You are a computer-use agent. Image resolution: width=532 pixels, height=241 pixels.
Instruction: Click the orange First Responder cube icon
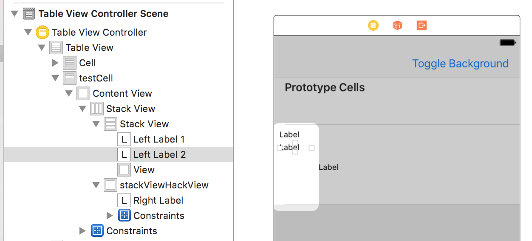(397, 25)
